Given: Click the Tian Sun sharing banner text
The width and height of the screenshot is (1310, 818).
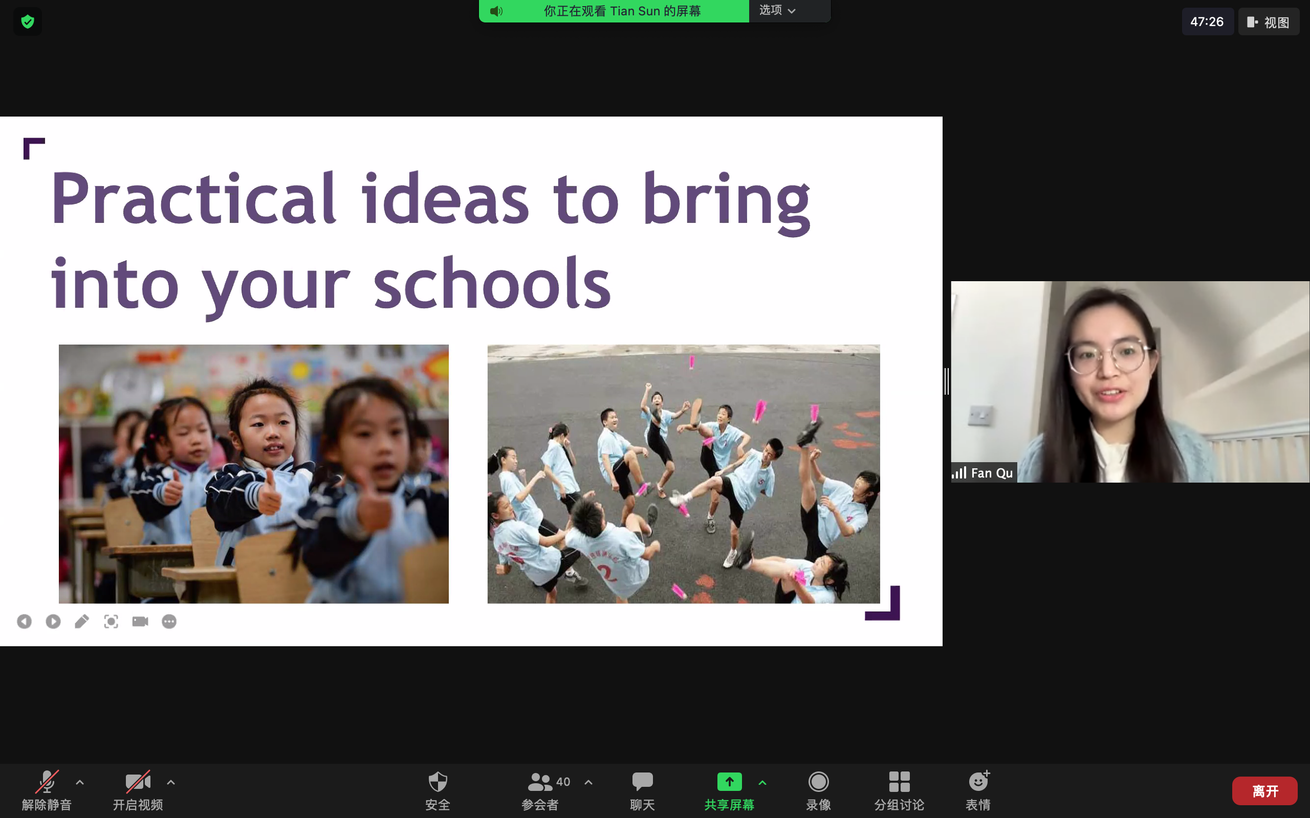Looking at the screenshot, I should tap(623, 11).
